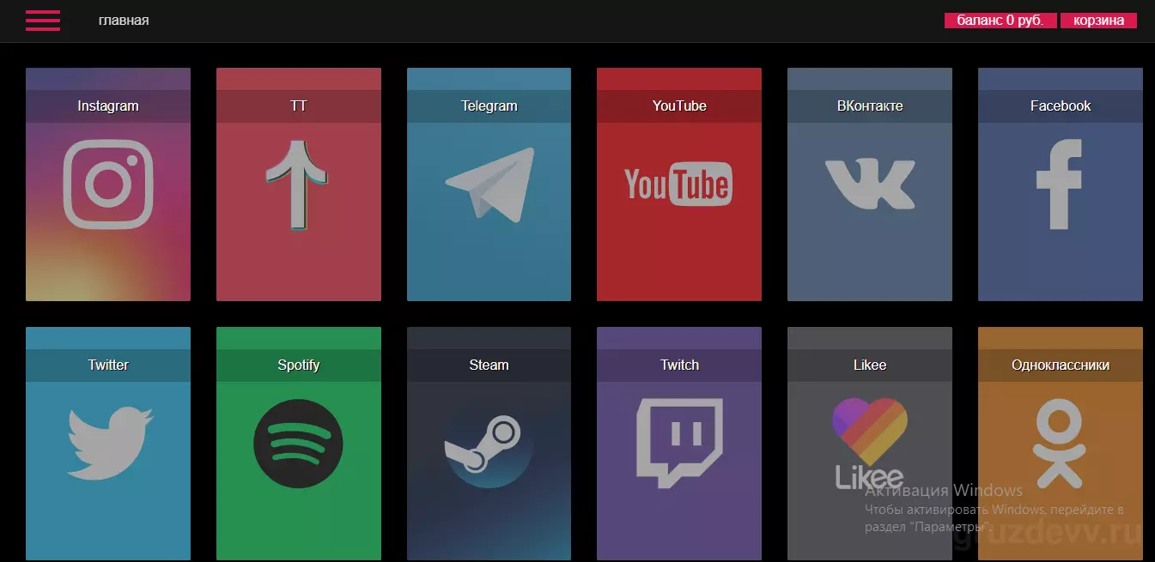The height and width of the screenshot is (562, 1155).
Task: Click the YouTube logo
Action: pyautogui.click(x=678, y=184)
